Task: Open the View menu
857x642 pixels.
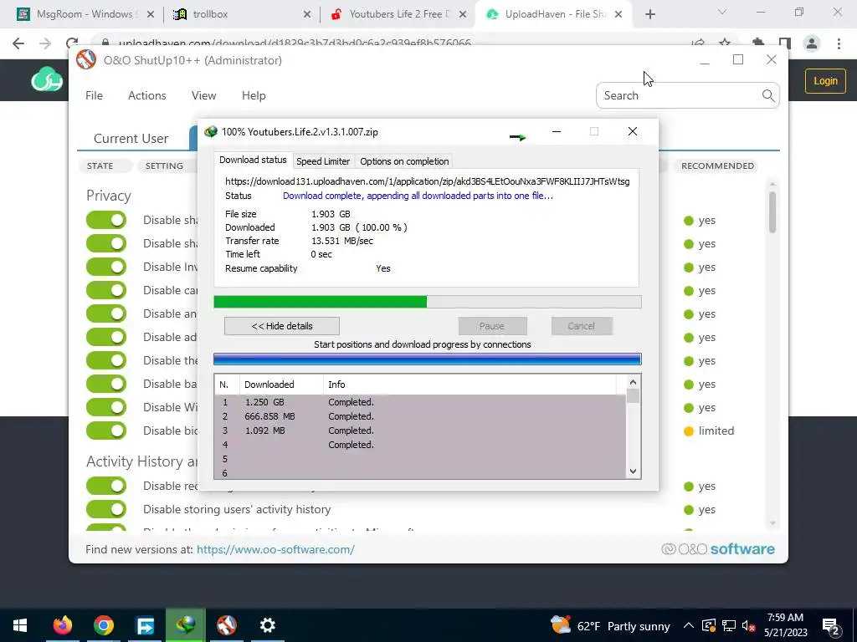Action: 204,95
